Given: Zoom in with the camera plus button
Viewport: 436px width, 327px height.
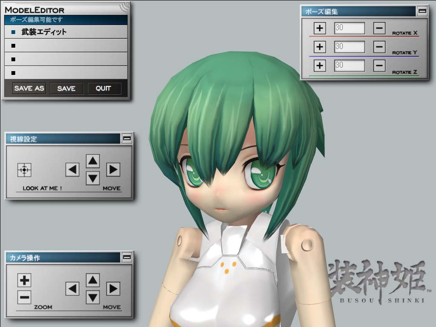Looking at the screenshot, I should coord(24,280).
